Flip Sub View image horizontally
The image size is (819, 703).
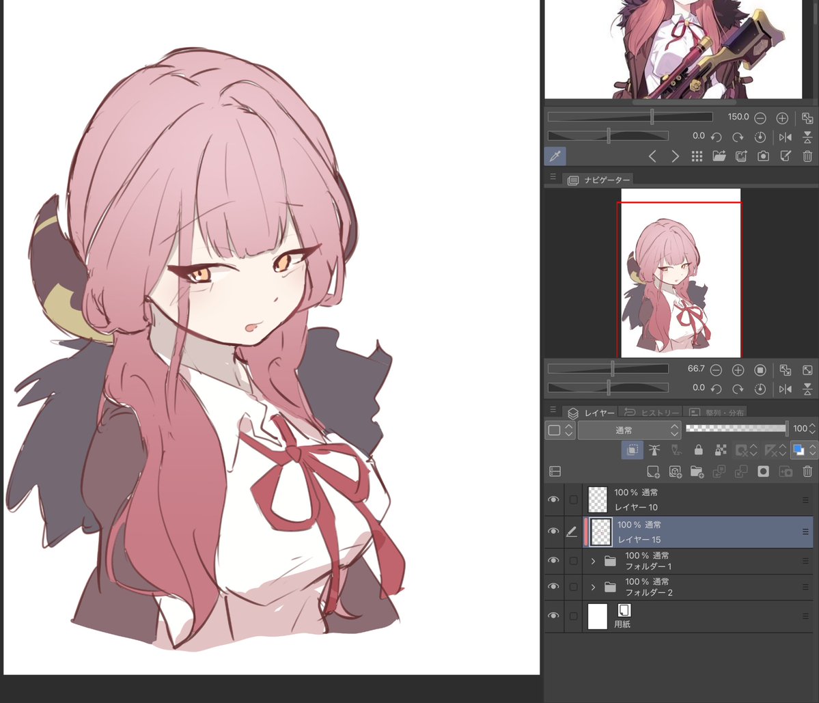point(785,137)
